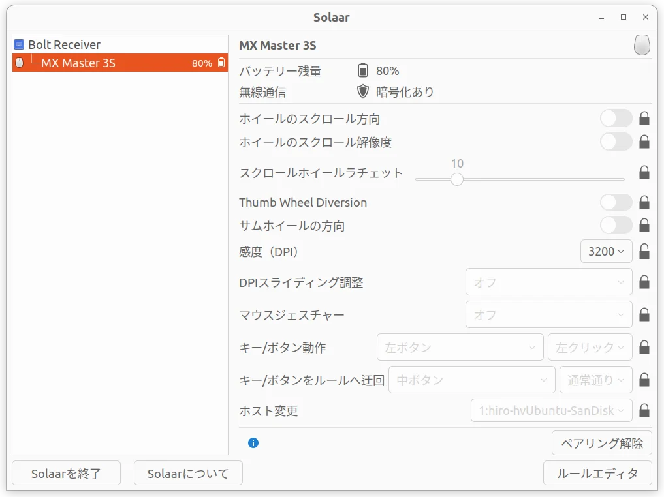Click the Solaarについて button
Viewport: 664px width, 497px height.
tap(188, 473)
